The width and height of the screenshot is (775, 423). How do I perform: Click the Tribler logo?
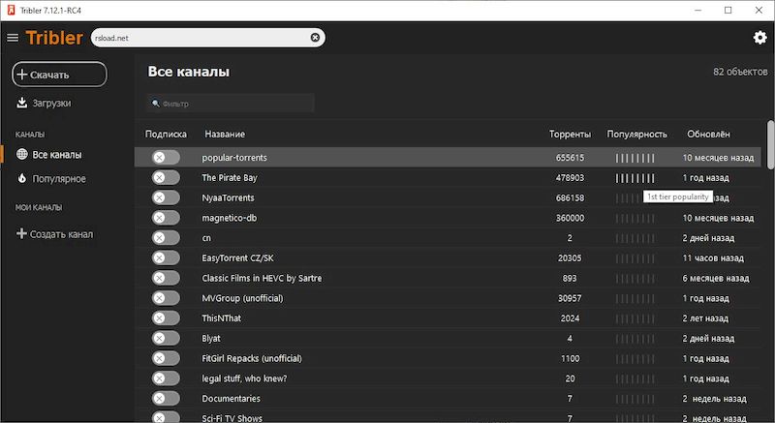click(54, 38)
